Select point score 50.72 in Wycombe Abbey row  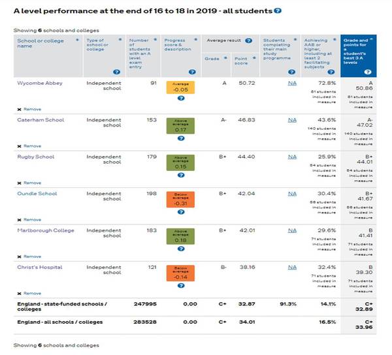[x=247, y=83]
